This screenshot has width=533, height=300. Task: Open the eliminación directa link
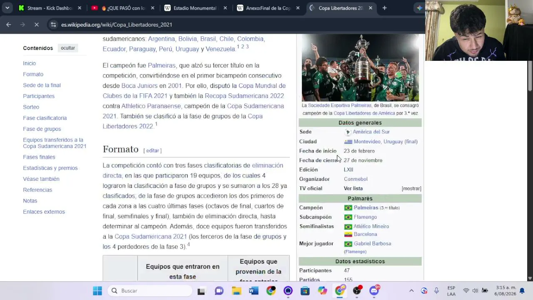click(x=193, y=170)
